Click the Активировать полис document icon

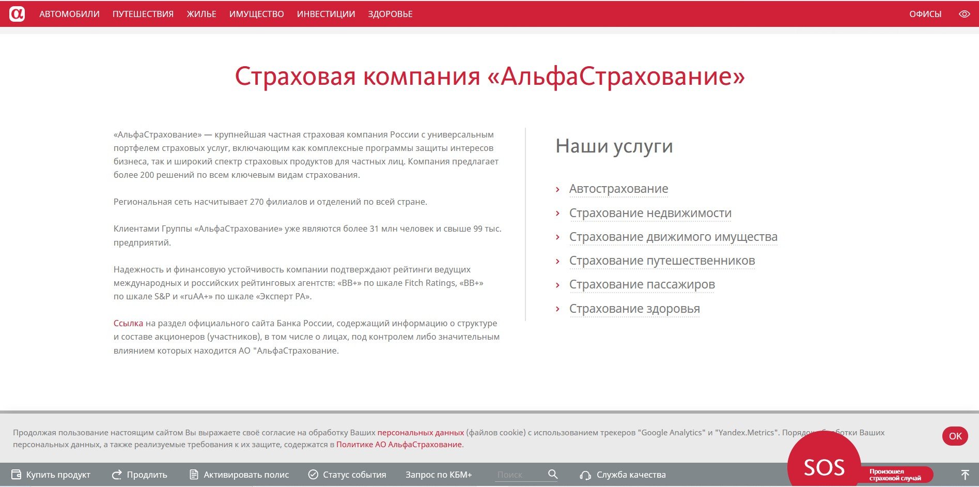[x=194, y=475]
